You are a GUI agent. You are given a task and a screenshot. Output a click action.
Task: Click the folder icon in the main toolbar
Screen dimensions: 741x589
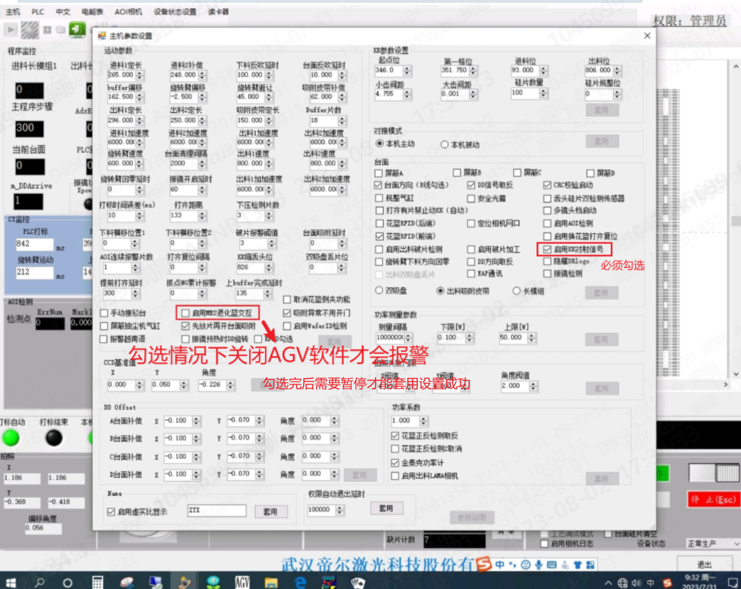click(x=60, y=30)
